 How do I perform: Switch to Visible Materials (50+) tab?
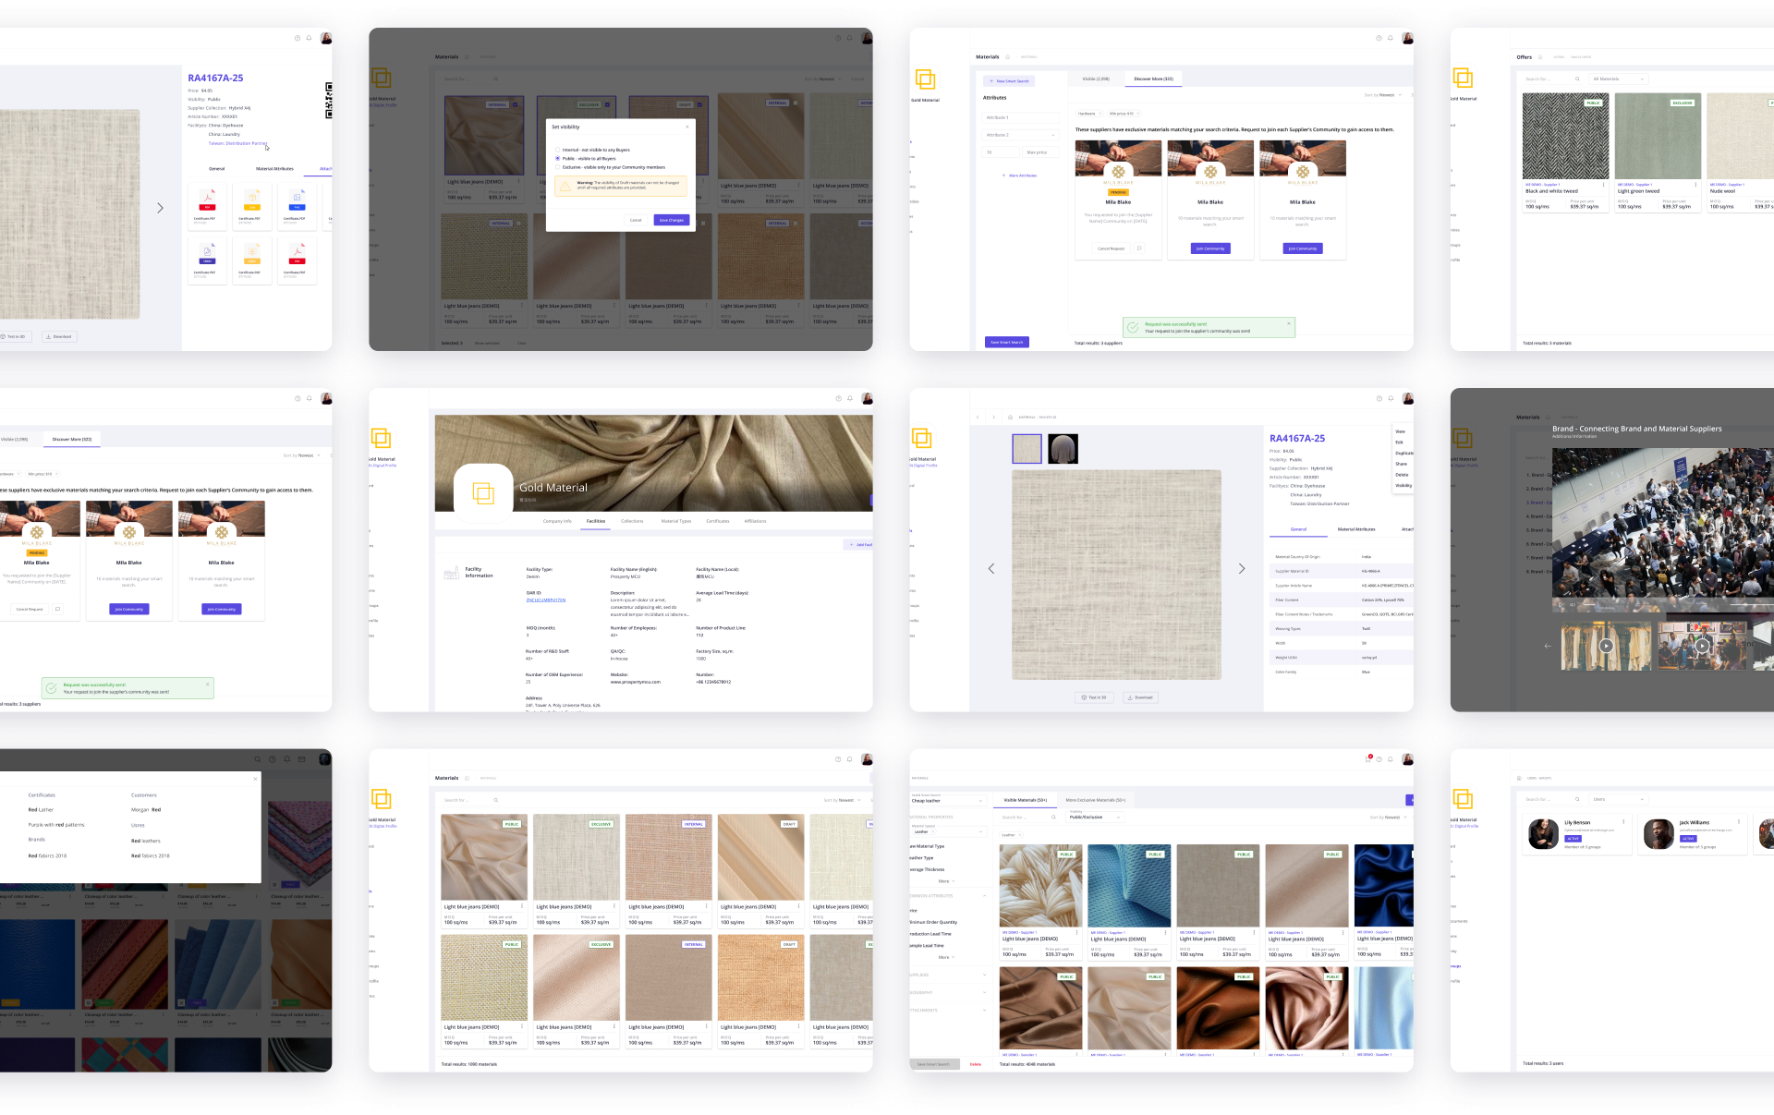pyautogui.click(x=1025, y=800)
